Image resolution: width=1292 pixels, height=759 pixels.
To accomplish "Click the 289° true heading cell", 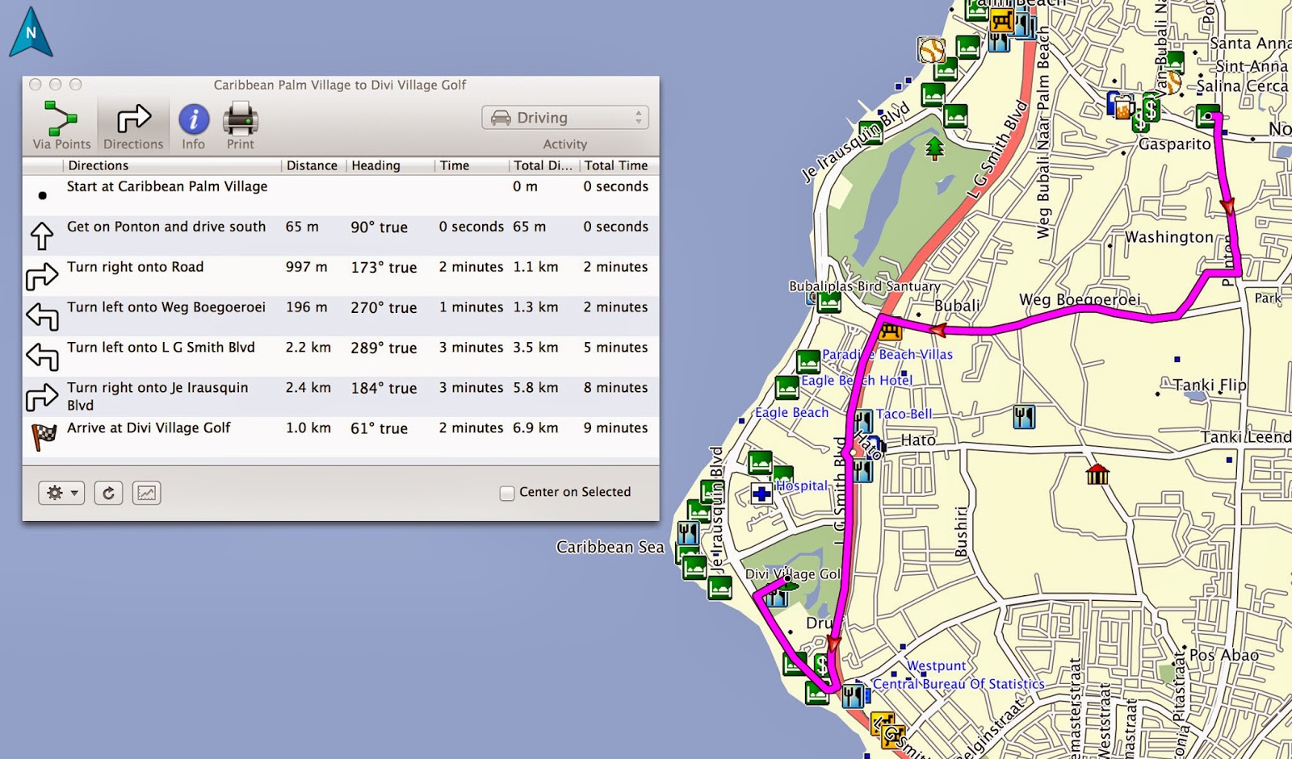I will [x=384, y=348].
